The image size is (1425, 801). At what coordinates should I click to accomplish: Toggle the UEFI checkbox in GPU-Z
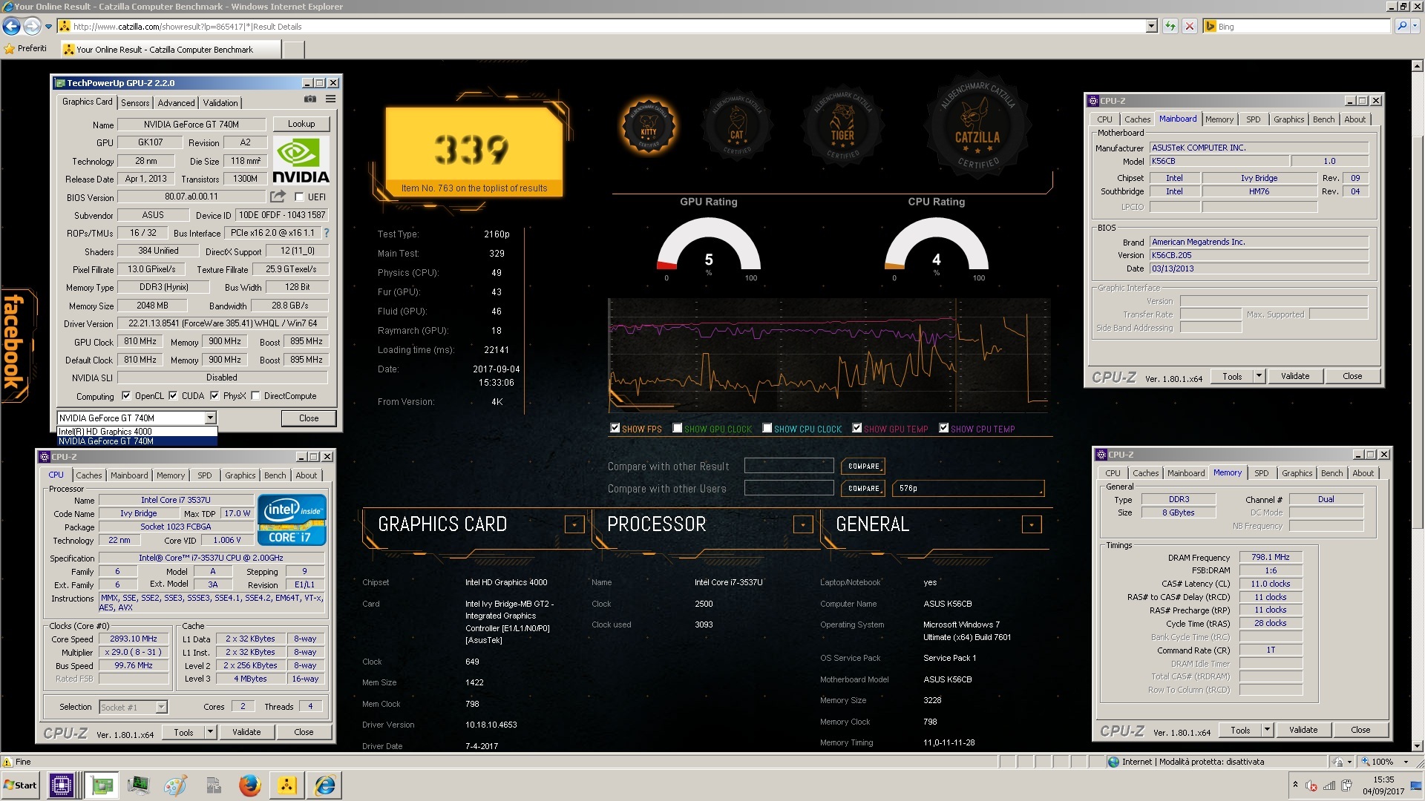pos(299,197)
